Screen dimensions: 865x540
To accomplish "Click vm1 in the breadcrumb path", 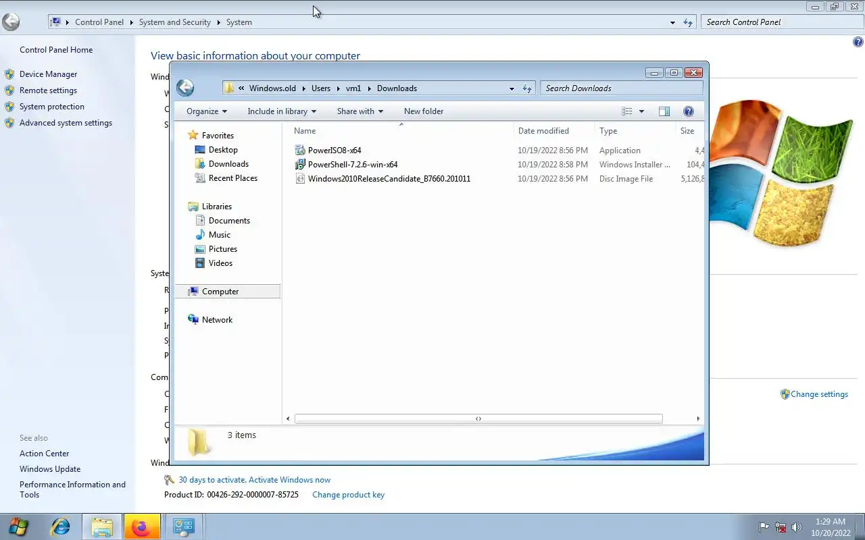I will point(353,88).
